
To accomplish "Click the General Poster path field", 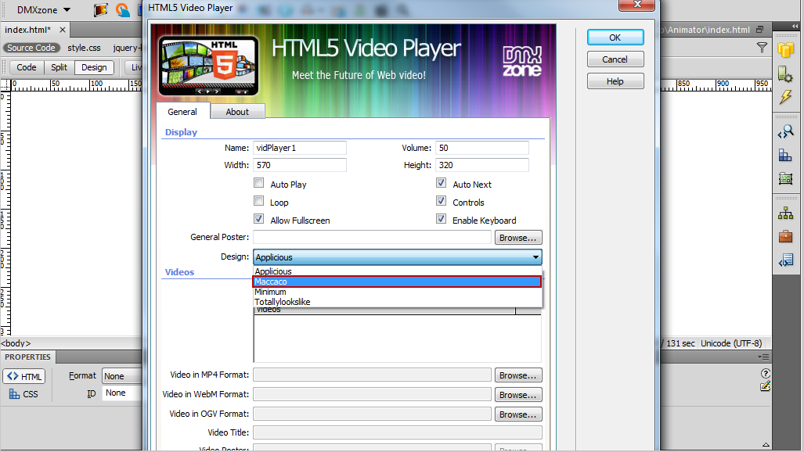I will (x=373, y=237).
